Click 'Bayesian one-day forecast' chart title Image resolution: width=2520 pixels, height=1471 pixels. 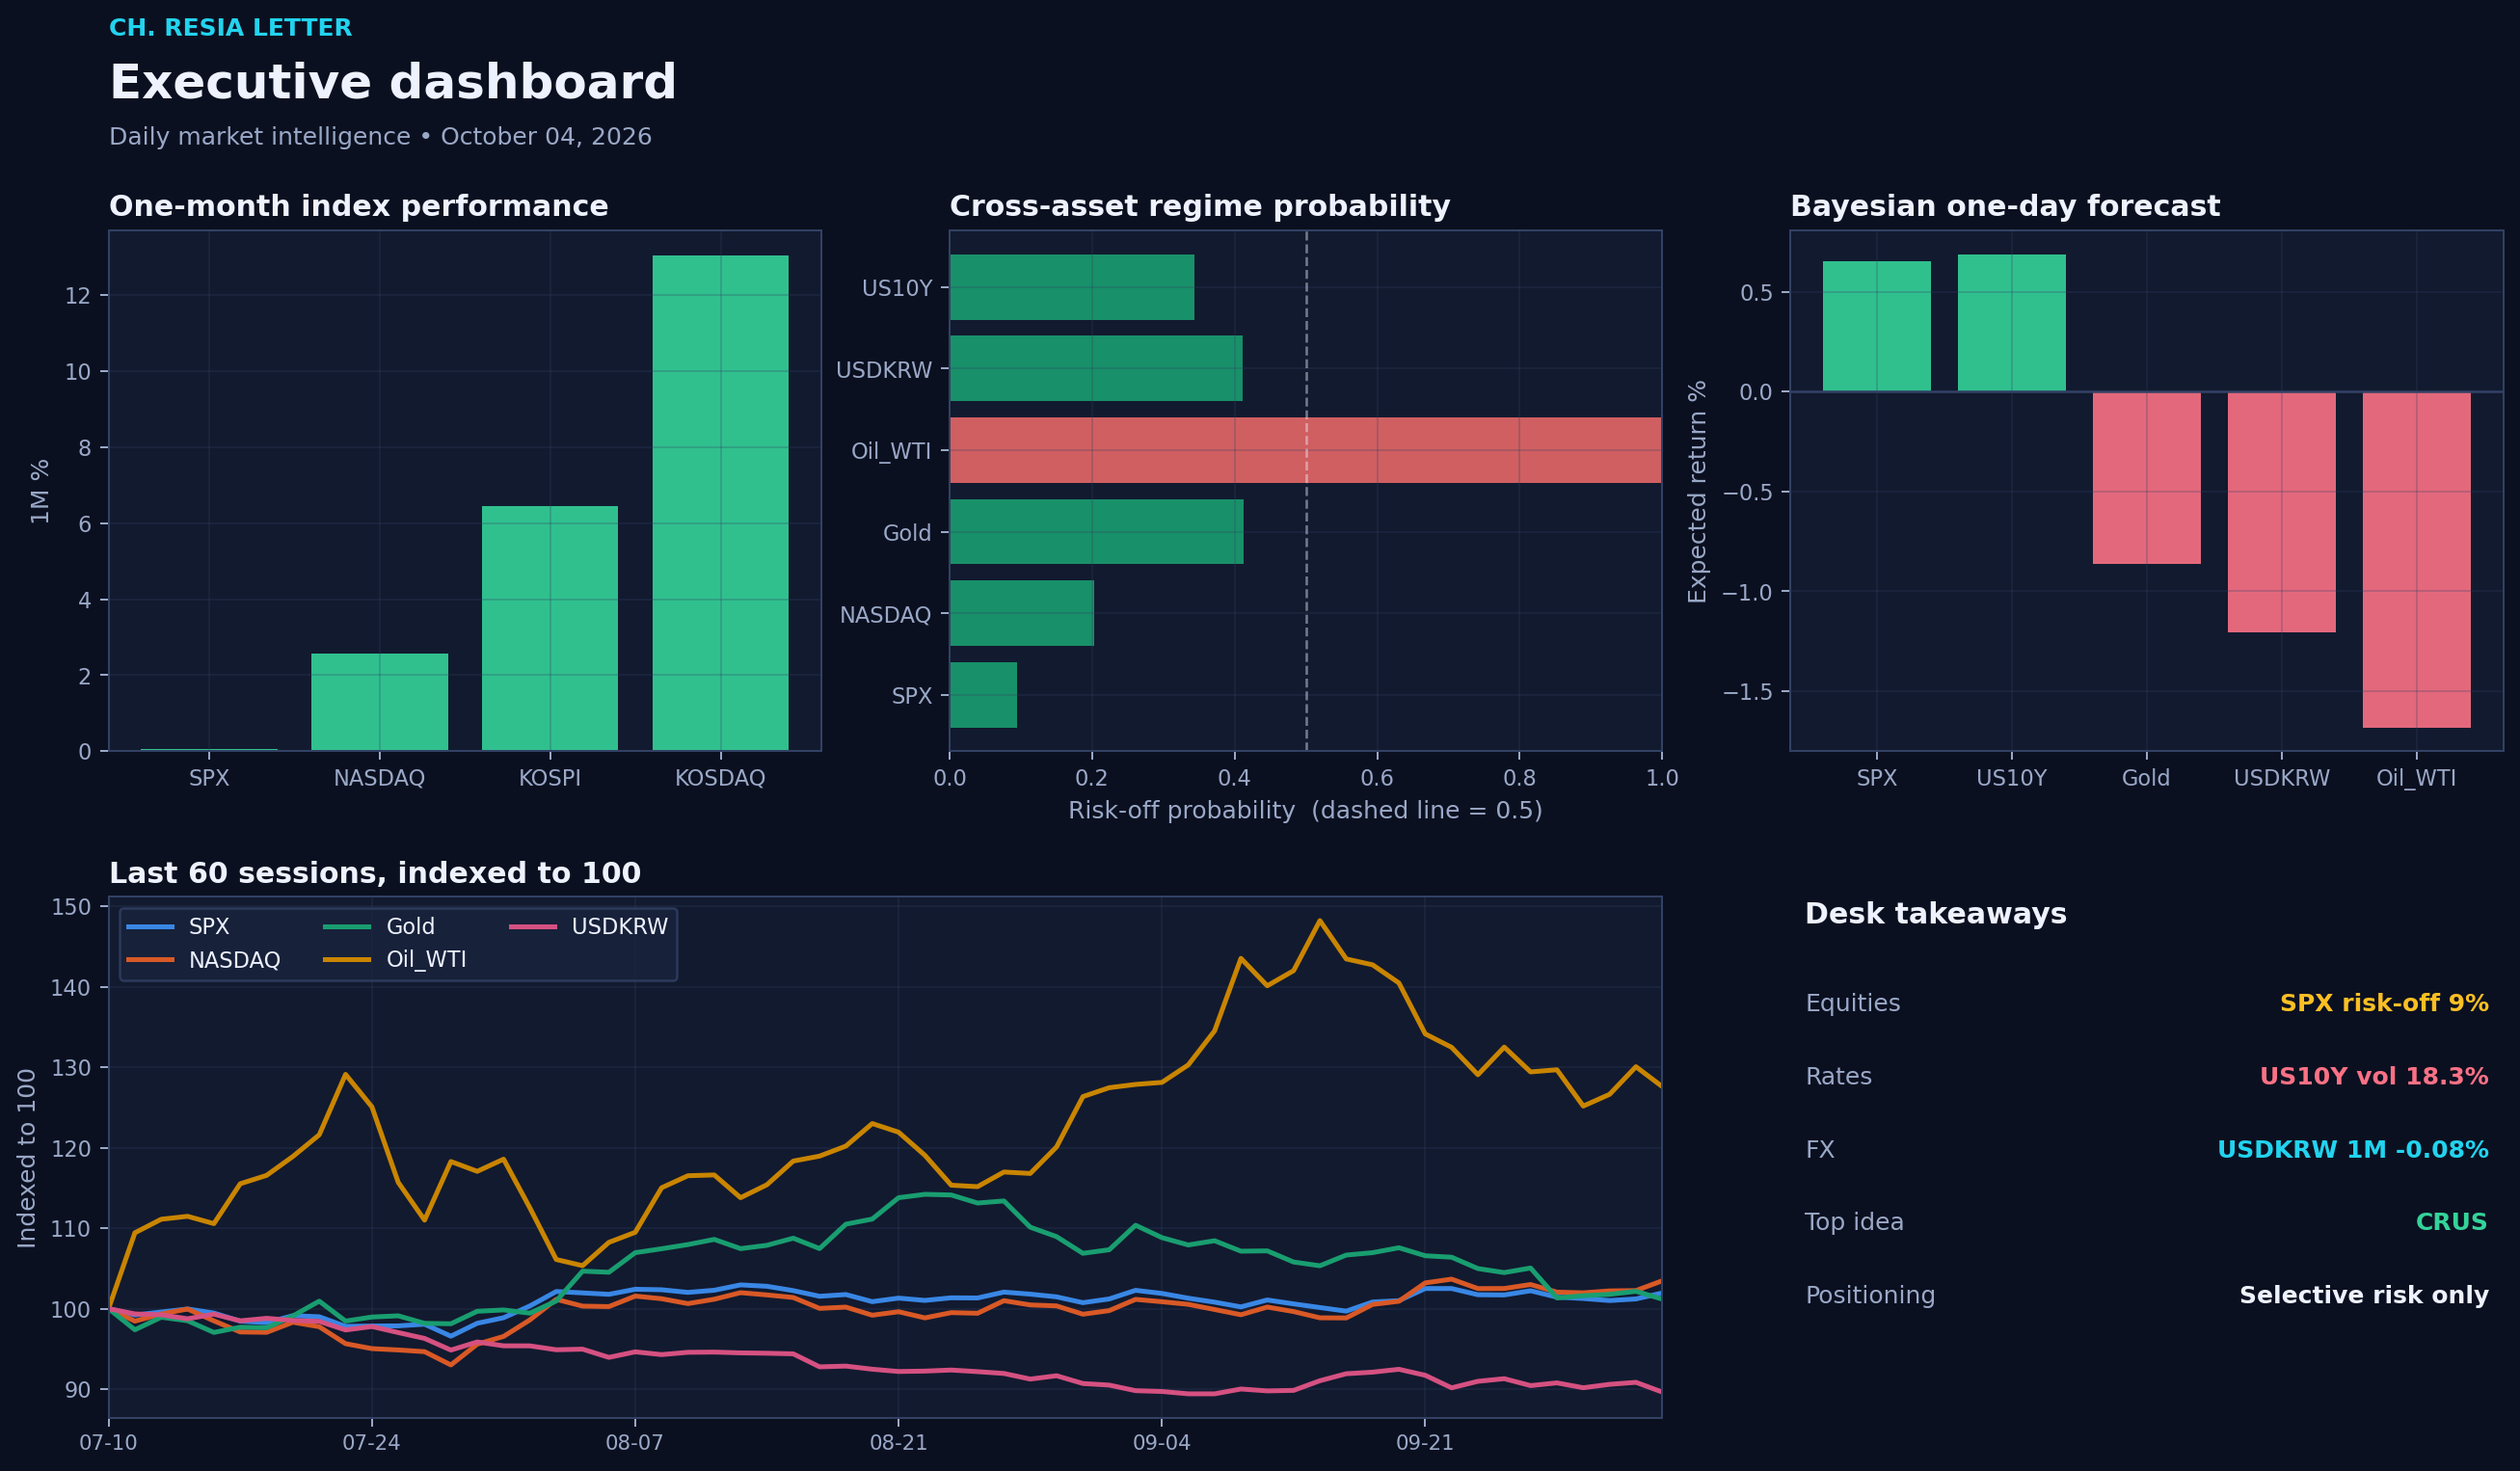[x=2004, y=206]
